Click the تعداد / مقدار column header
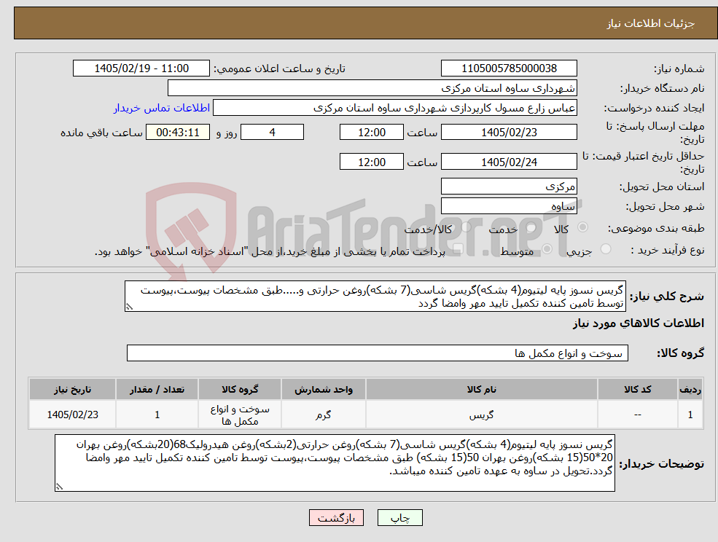This screenshot has width=718, height=542. [157, 389]
